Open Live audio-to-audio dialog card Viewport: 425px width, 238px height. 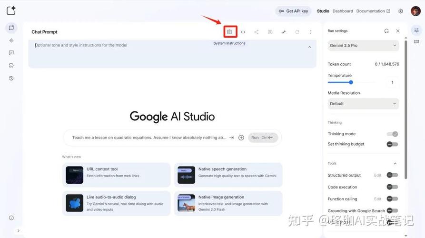pyautogui.click(x=116, y=203)
